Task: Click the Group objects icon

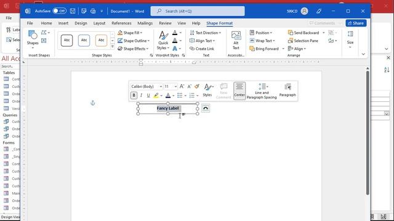Action: [331, 33]
